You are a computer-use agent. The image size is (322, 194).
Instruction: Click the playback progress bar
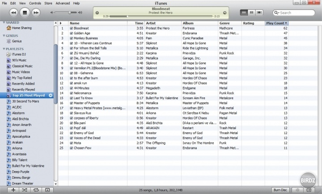coord(161,16)
